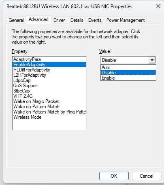Screen dimensions: 164x185
Task: Choose Auto in the Value list
Action: [128, 67]
